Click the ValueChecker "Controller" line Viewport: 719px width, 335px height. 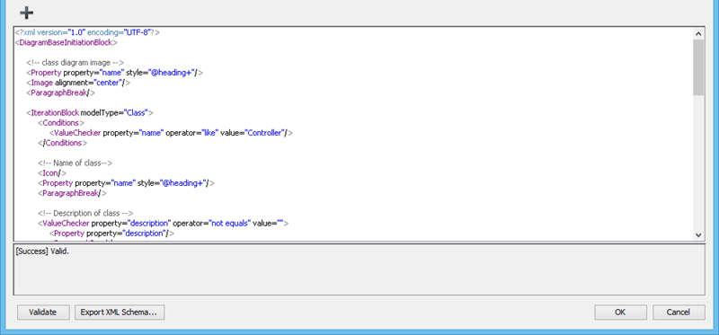click(171, 133)
